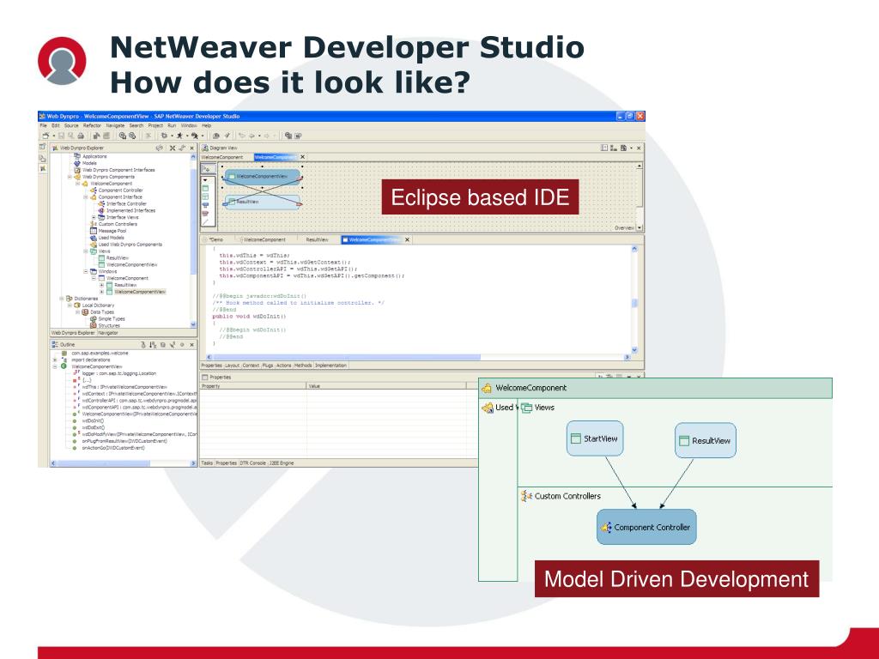Select Simple Types under Data Types
879x659 pixels.
coord(112,319)
